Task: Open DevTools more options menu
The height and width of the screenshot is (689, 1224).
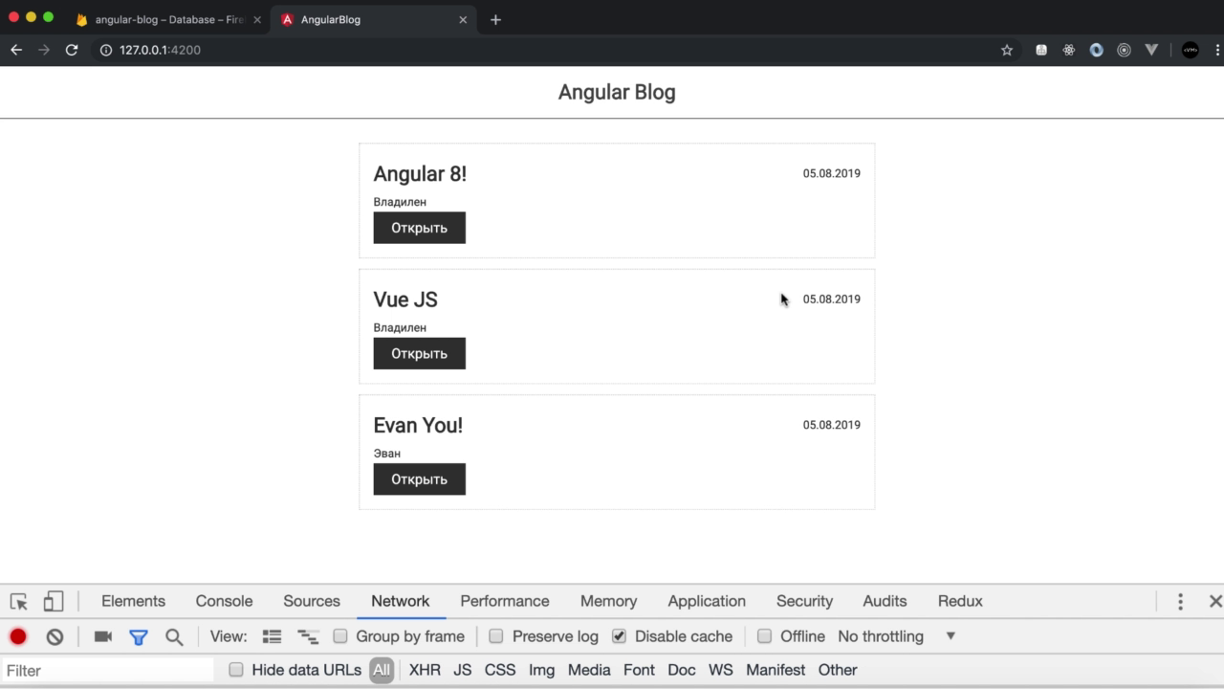Action: click(x=1180, y=601)
